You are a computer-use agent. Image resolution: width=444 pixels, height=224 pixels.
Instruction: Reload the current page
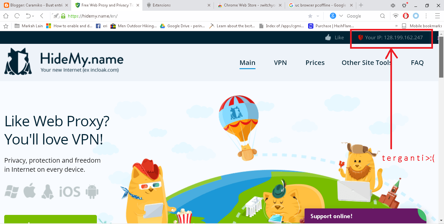coord(17,16)
